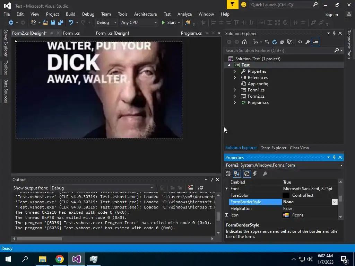Click the Navigate Backward toolbar arrow
Viewport: 355px width, 266px height.
[x=11, y=23]
